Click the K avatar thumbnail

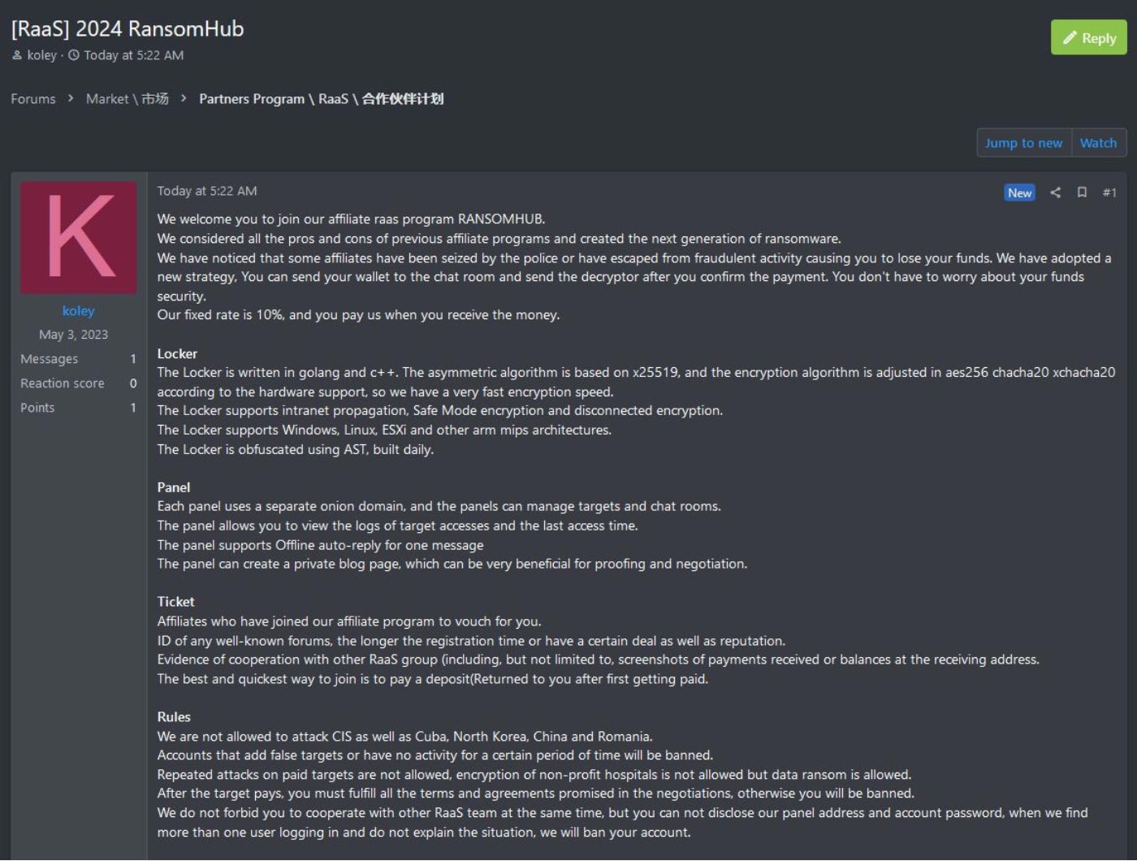79,238
